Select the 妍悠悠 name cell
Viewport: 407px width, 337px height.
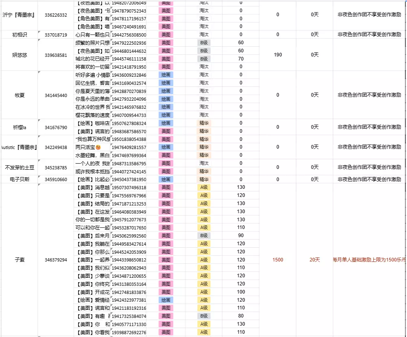point(19,55)
